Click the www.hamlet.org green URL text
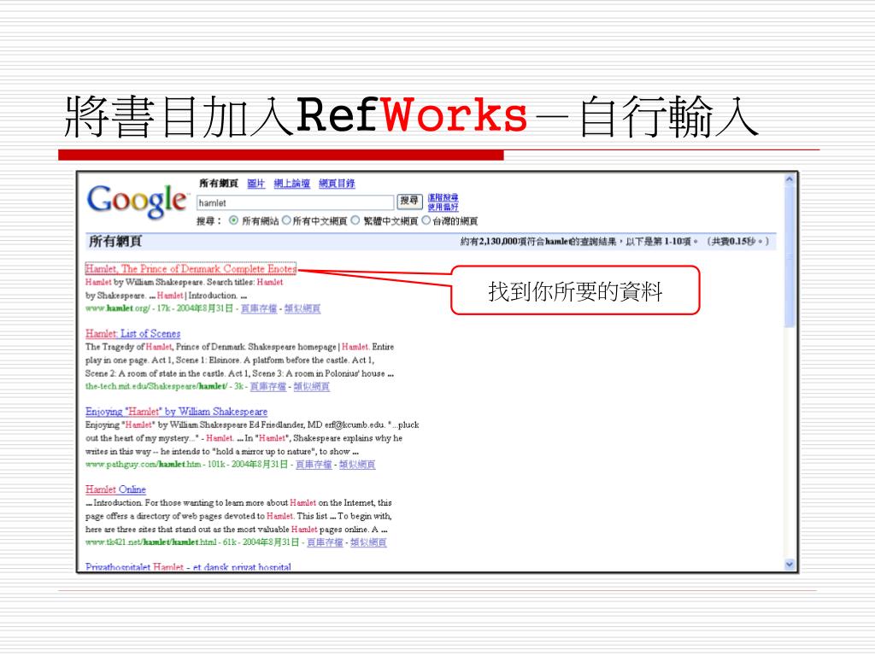Viewport: 875px width, 656px height. click(x=117, y=308)
